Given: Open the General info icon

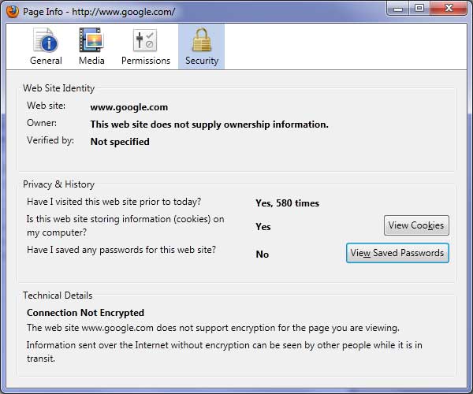Looking at the screenshot, I should click(x=45, y=40).
